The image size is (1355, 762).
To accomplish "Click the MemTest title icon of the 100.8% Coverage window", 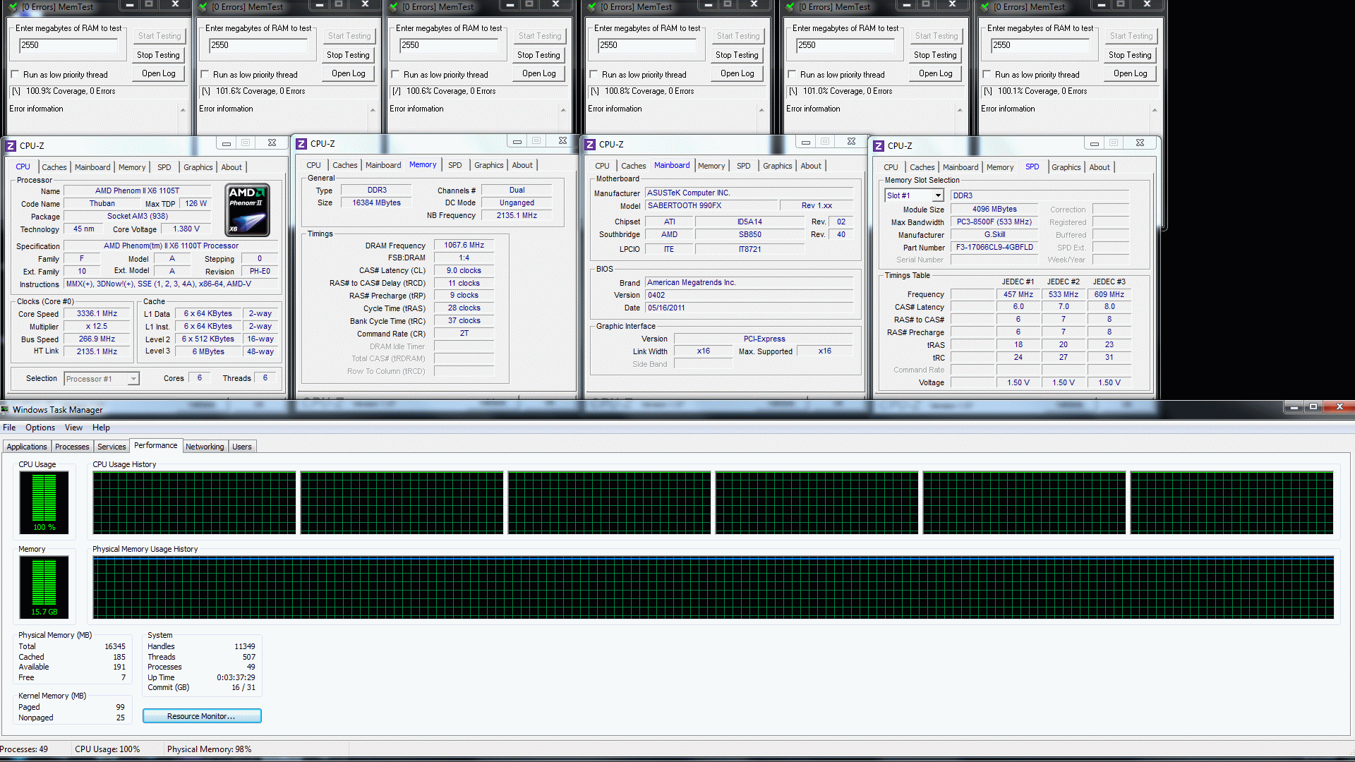I will [x=591, y=7].
